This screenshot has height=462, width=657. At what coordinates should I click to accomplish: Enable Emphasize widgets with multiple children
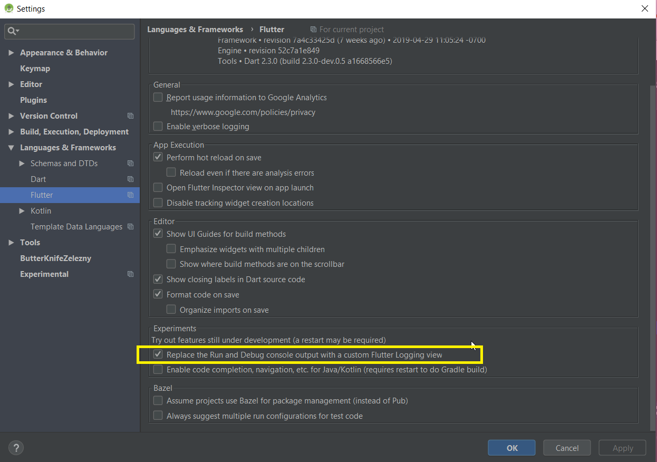pyautogui.click(x=171, y=249)
